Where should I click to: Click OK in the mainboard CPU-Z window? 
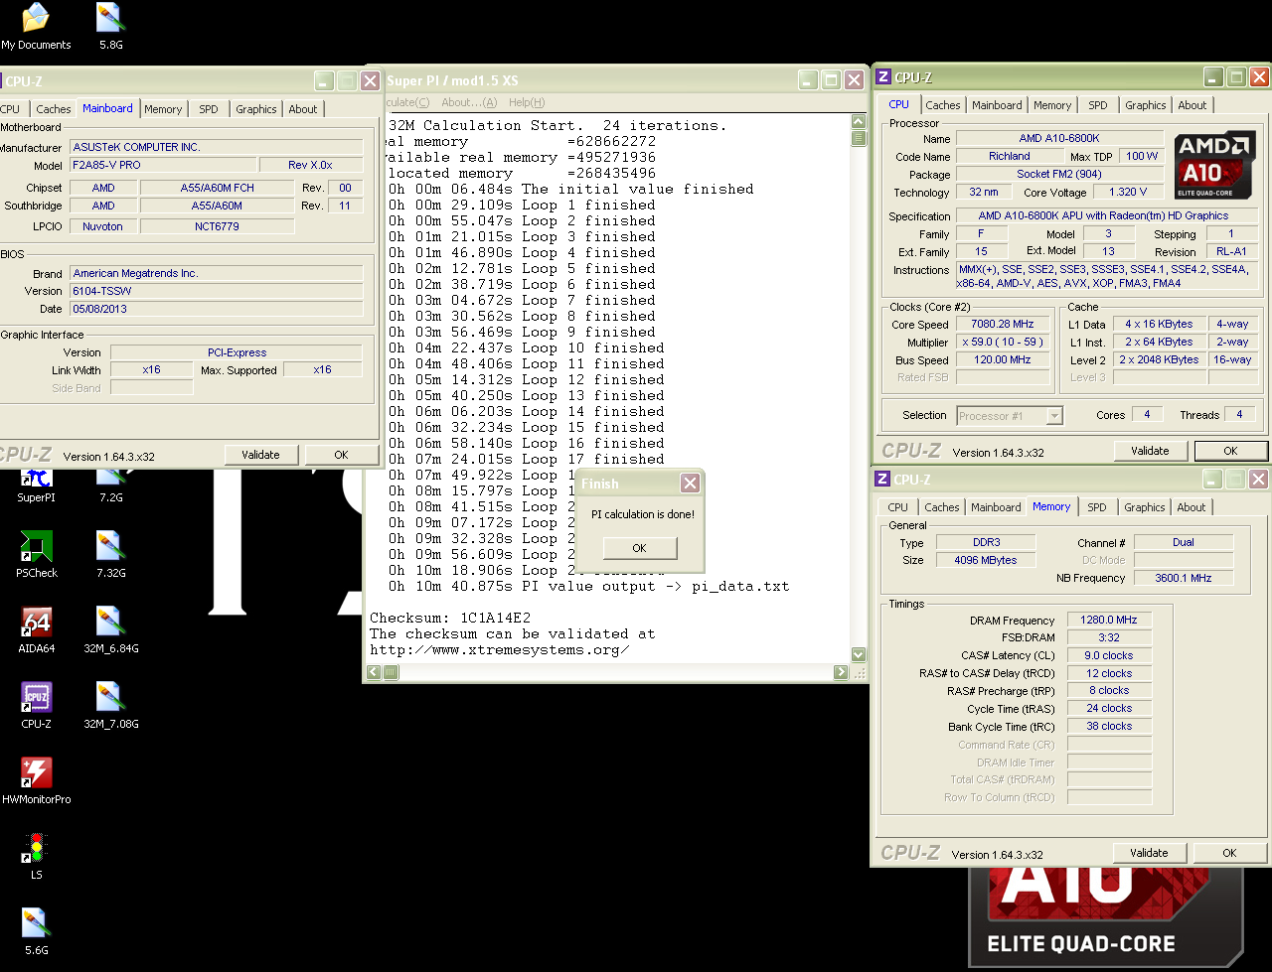click(x=341, y=455)
